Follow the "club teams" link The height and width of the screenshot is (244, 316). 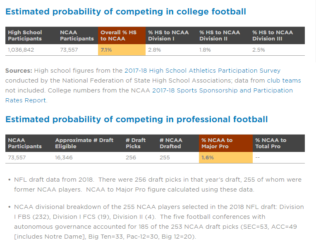click(284, 81)
